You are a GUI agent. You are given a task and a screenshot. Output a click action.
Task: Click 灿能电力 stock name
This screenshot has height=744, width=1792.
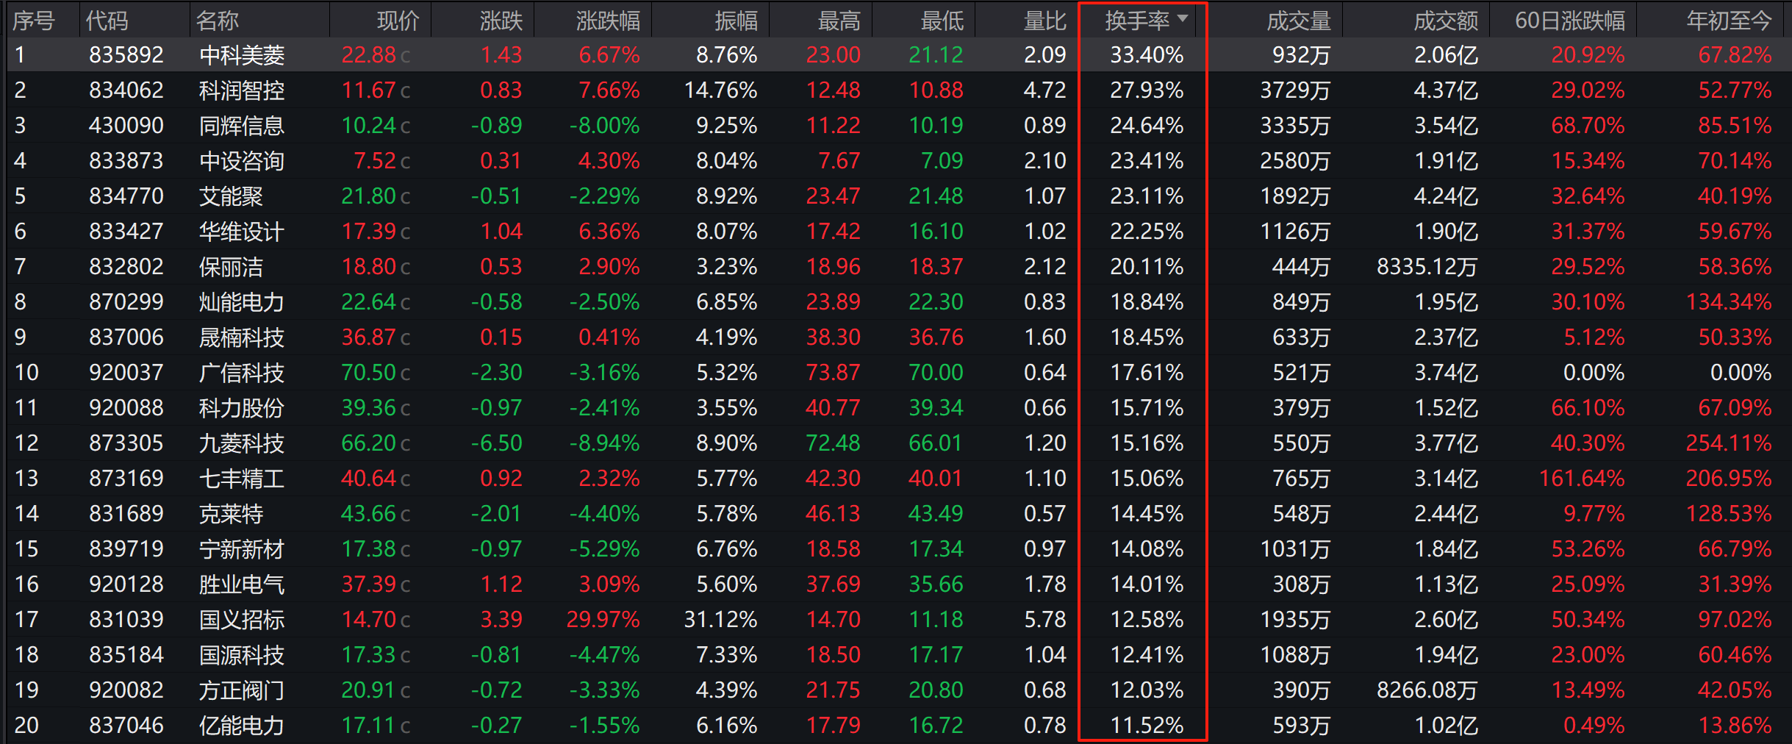click(x=242, y=302)
